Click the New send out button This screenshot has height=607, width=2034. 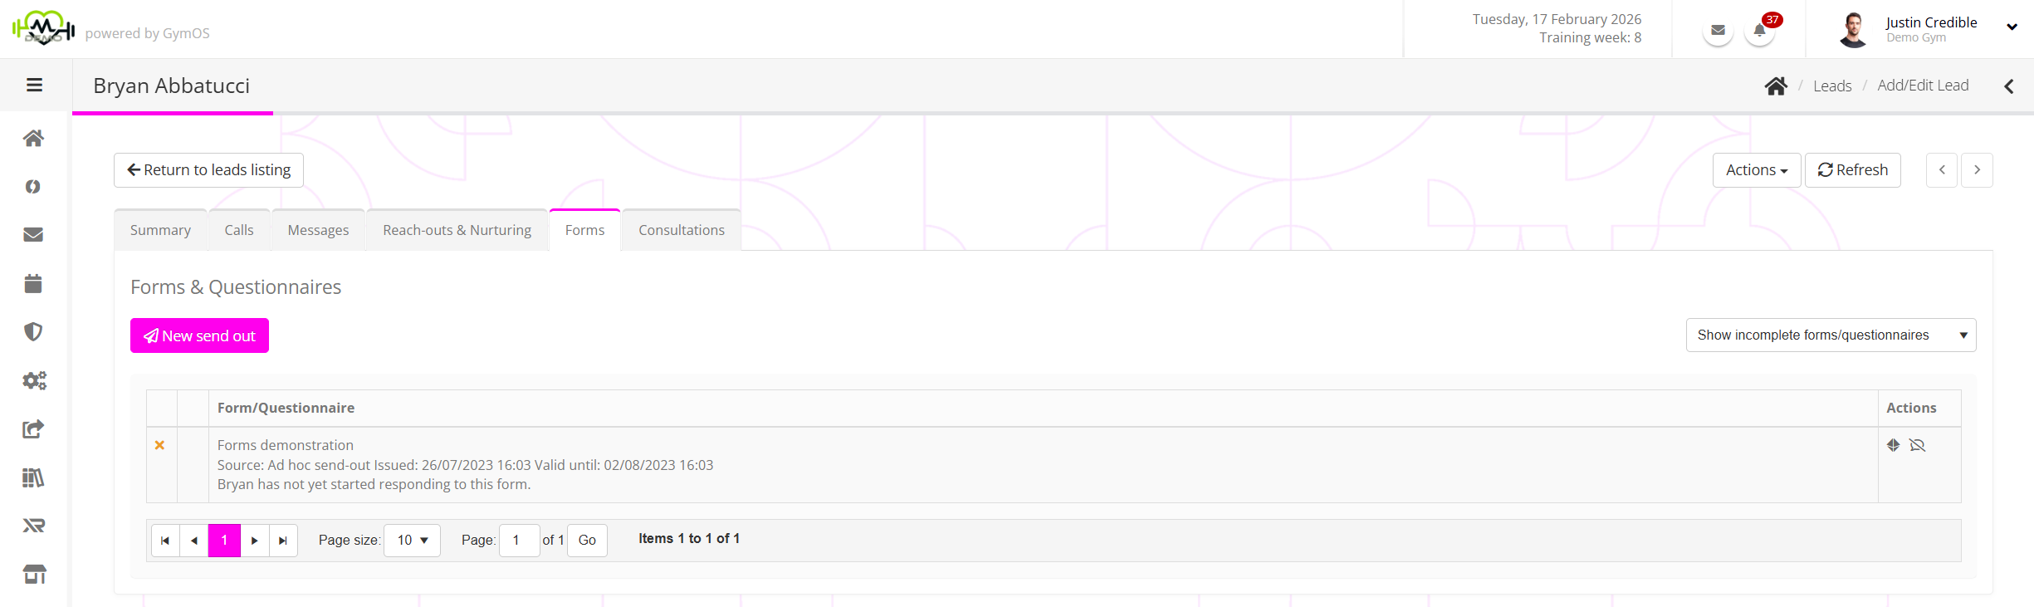(199, 335)
